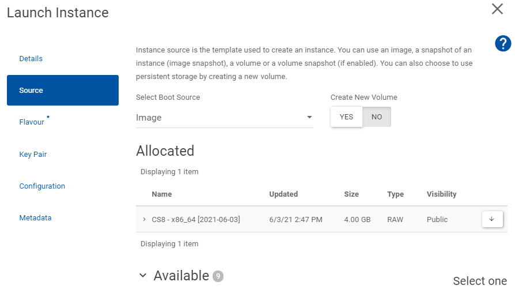Viewport: 515px width, 293px height.
Task: Click the Size column header
Action: 351,194
